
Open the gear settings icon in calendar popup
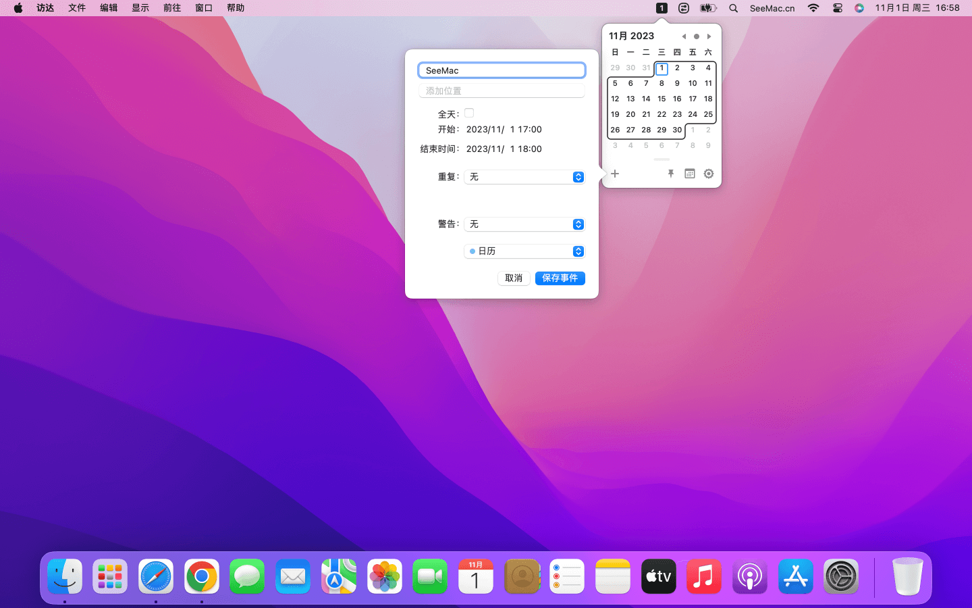coord(708,174)
